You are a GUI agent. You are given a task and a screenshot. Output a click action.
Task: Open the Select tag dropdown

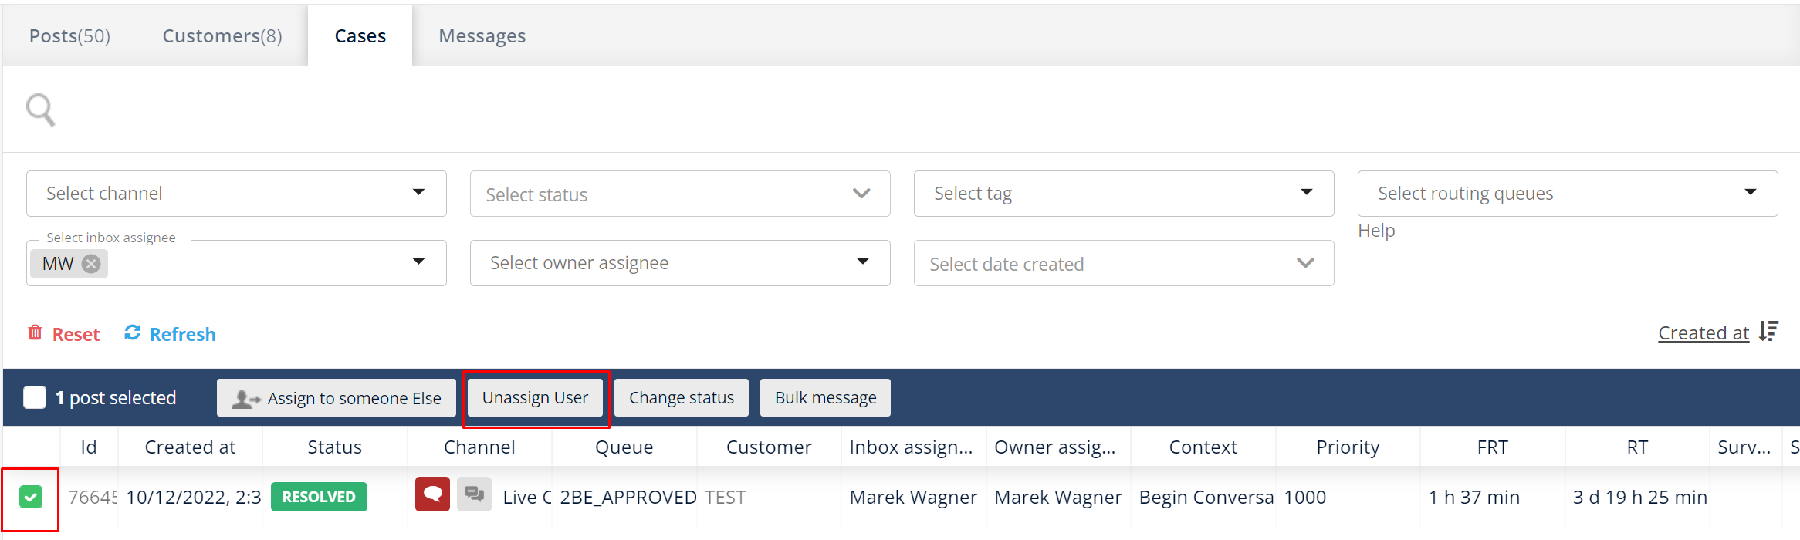(1124, 194)
